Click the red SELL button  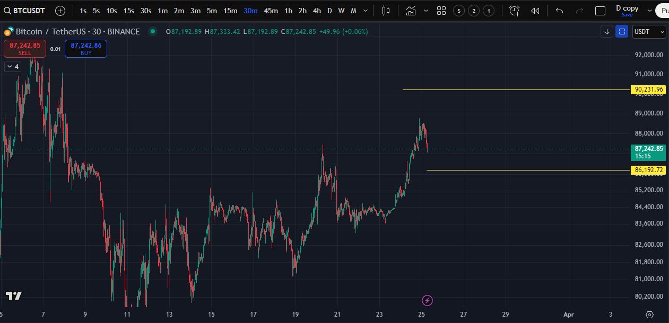(x=24, y=49)
